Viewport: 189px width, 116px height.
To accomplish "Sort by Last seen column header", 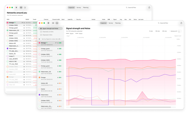I will point(141,19).
